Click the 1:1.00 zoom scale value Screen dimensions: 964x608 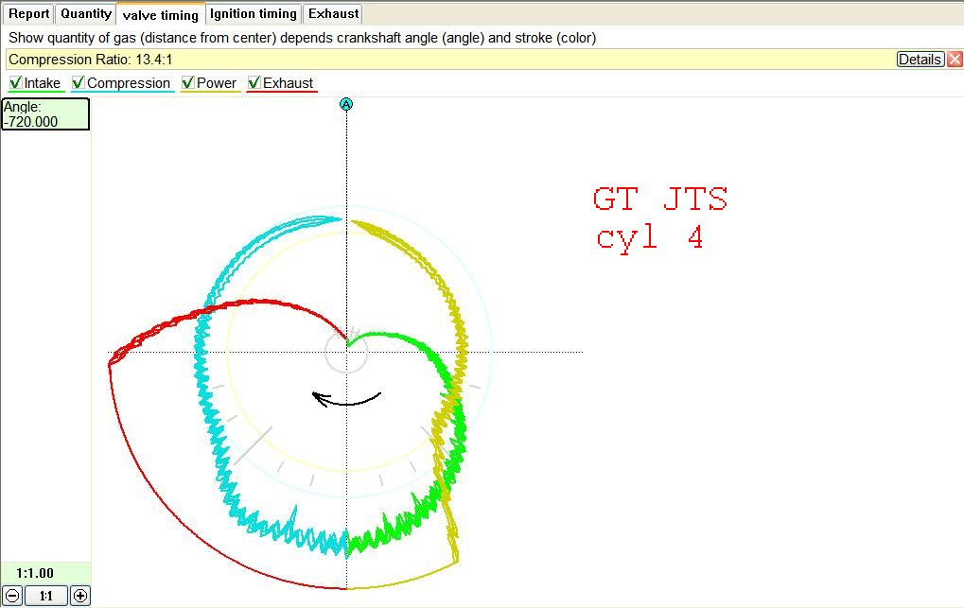(x=35, y=573)
